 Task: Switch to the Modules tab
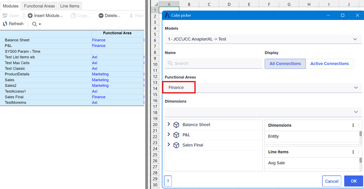[11, 6]
